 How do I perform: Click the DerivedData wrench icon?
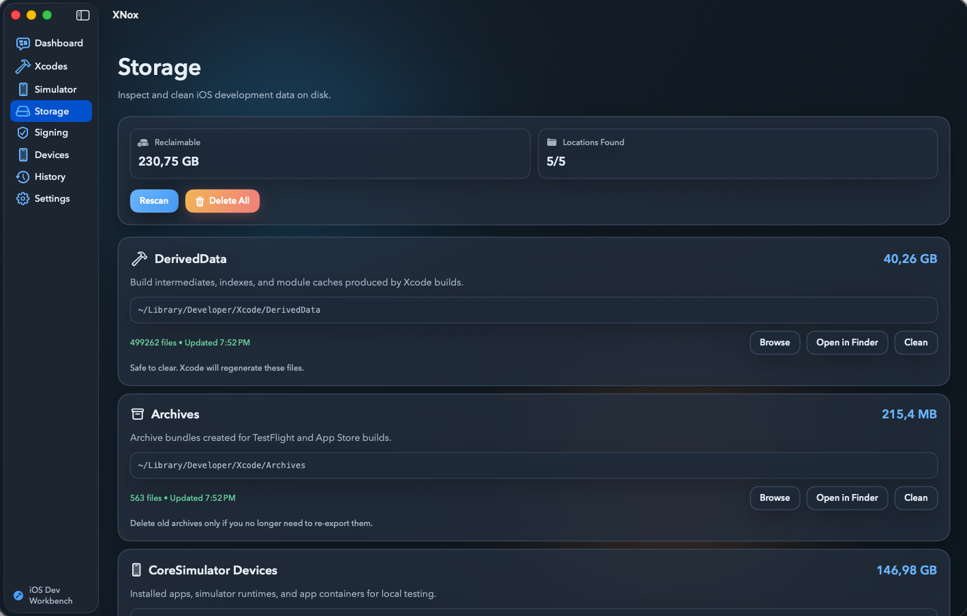(139, 258)
